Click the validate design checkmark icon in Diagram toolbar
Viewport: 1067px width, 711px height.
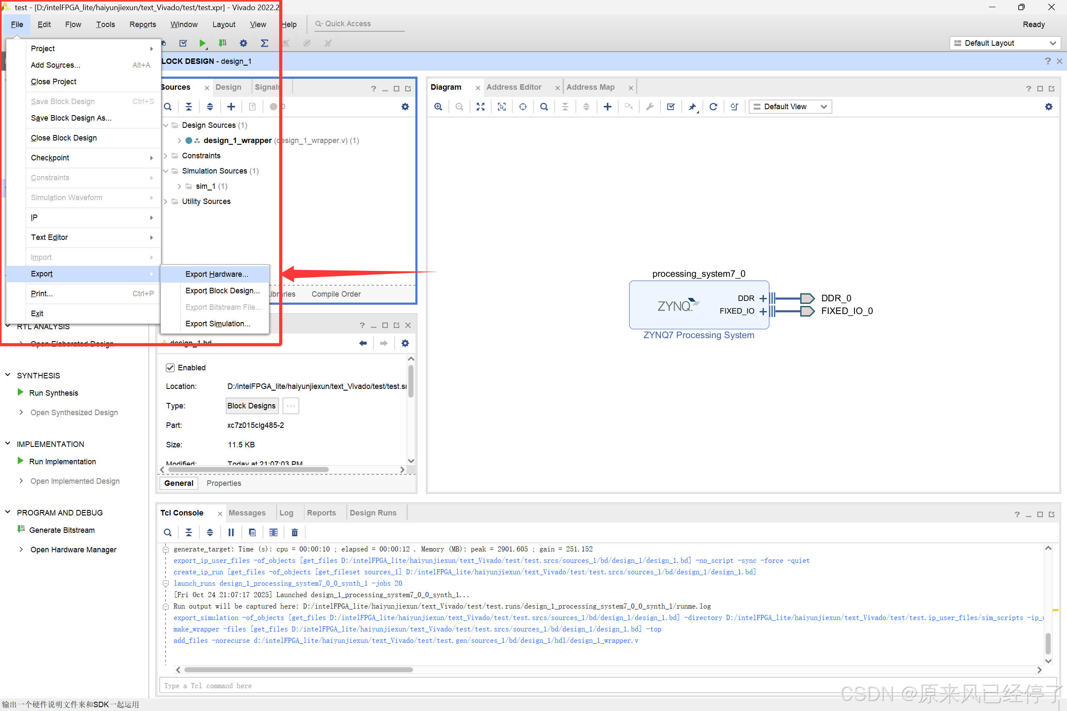tap(671, 107)
